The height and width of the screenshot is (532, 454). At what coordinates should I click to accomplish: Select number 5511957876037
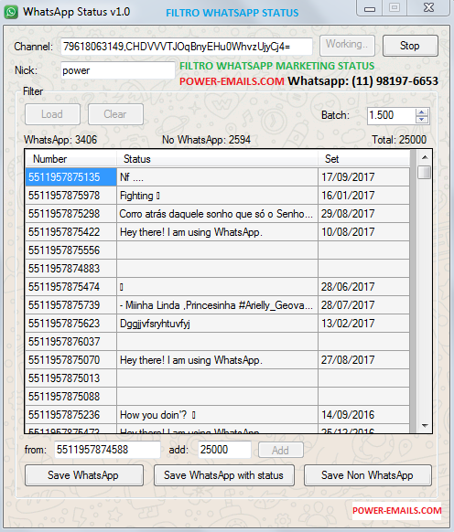pyautogui.click(x=71, y=342)
